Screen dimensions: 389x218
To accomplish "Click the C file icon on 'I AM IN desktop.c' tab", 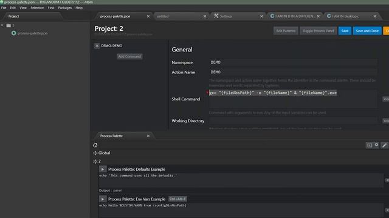I will 329,16.
